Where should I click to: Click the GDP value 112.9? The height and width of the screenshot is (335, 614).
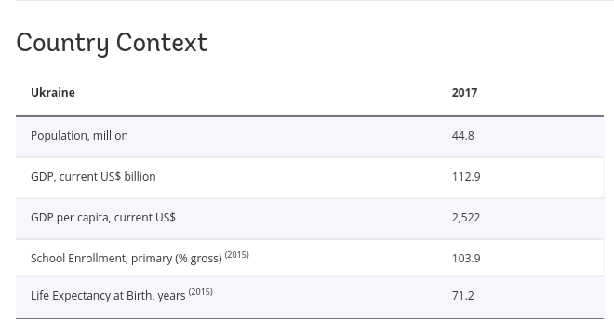[466, 177]
